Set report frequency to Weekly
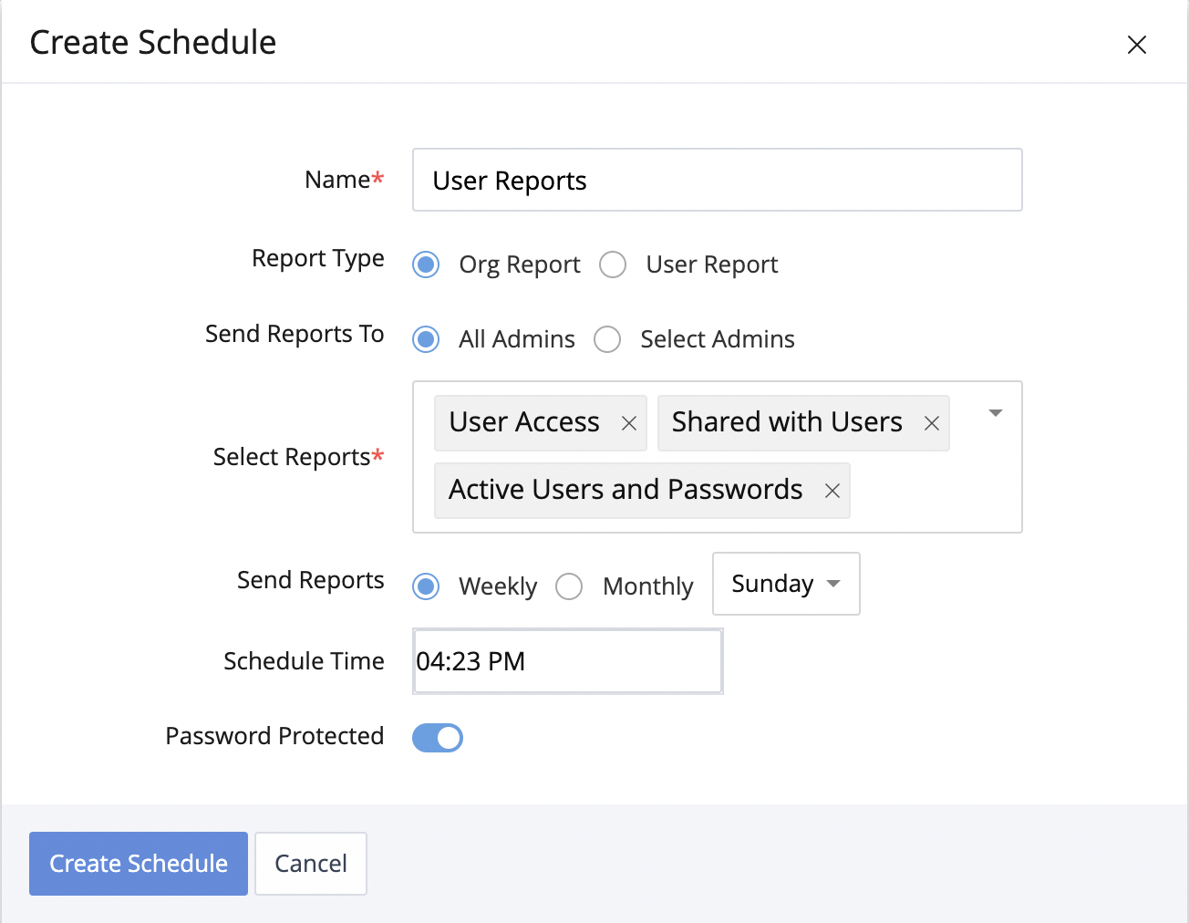 pos(426,586)
